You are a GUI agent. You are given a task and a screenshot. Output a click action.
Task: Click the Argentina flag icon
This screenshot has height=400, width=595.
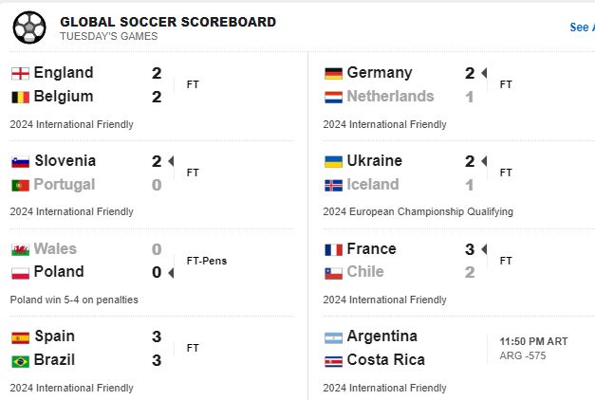tap(333, 336)
